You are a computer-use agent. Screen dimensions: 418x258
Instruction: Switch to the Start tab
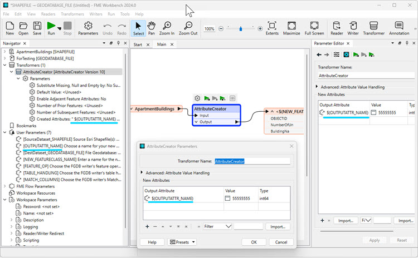138,44
